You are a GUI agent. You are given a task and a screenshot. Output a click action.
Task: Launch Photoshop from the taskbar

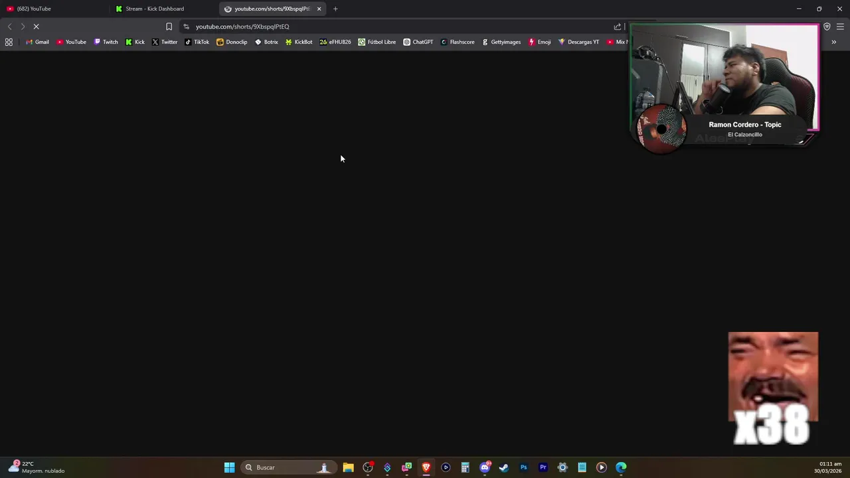pos(523,467)
